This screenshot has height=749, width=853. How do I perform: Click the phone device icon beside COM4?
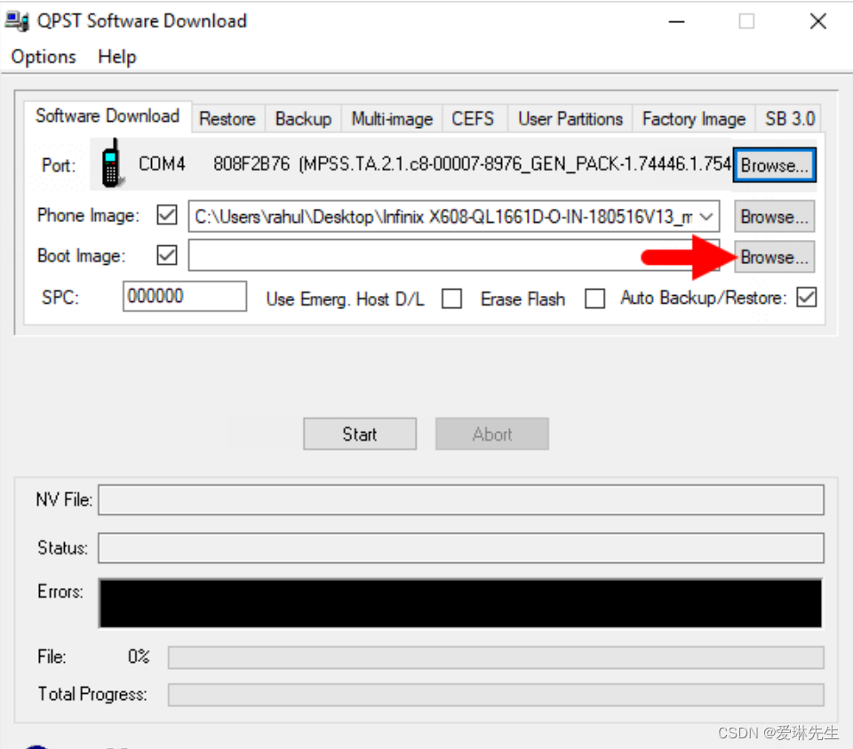(111, 163)
